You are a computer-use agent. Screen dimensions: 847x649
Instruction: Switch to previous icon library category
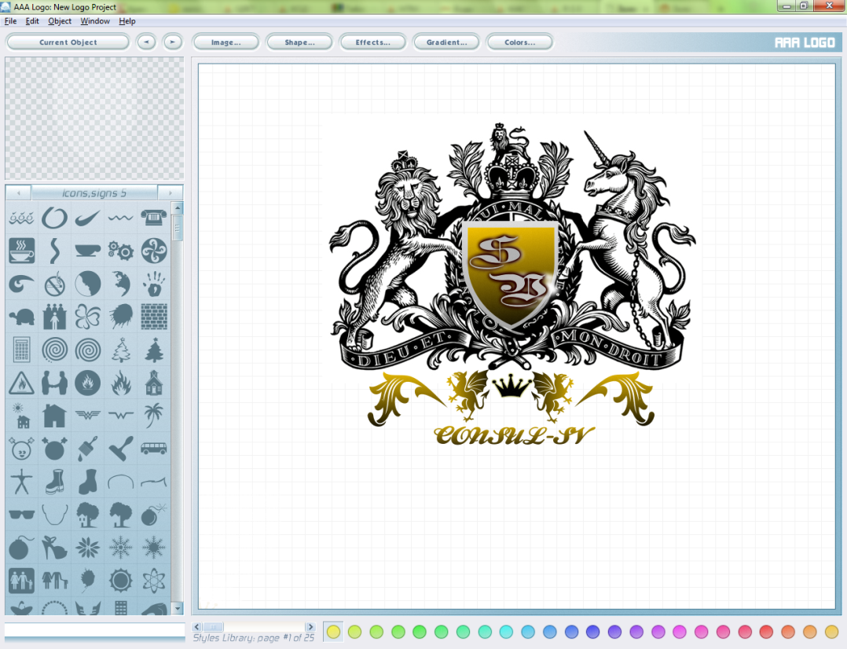pos(19,193)
